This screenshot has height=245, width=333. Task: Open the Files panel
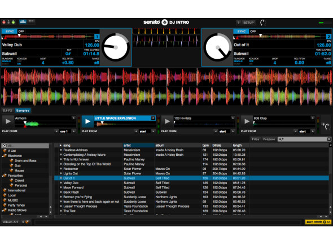255,139
